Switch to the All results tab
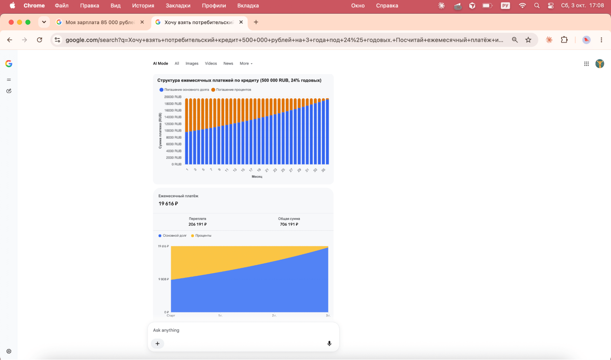This screenshot has height=360, width=611. [177, 64]
